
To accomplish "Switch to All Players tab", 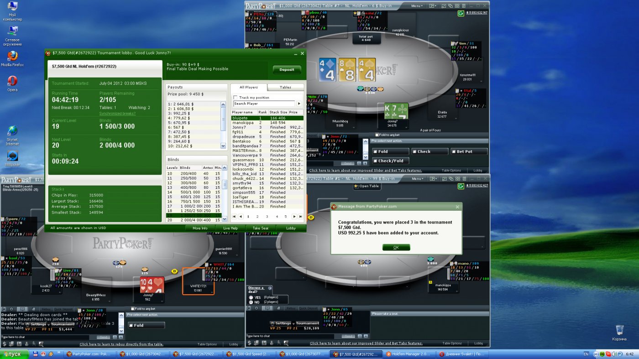I will pos(249,87).
